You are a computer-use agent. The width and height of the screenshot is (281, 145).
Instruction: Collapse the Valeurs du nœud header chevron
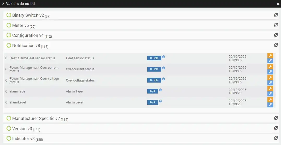click(x=3, y=4)
